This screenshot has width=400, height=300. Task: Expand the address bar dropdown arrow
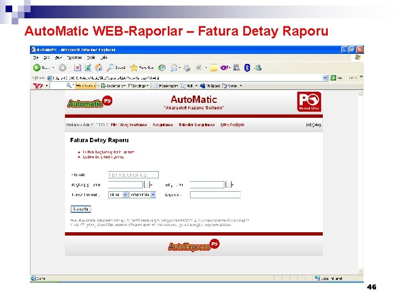click(325, 78)
